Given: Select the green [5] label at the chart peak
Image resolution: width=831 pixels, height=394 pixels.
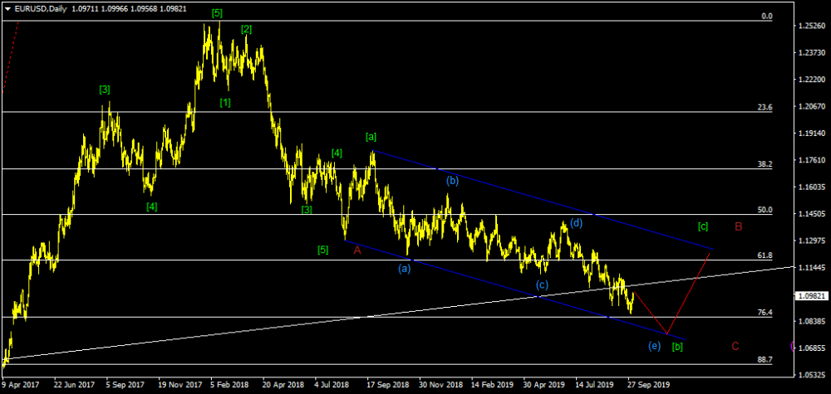Looking at the screenshot, I should (x=217, y=13).
